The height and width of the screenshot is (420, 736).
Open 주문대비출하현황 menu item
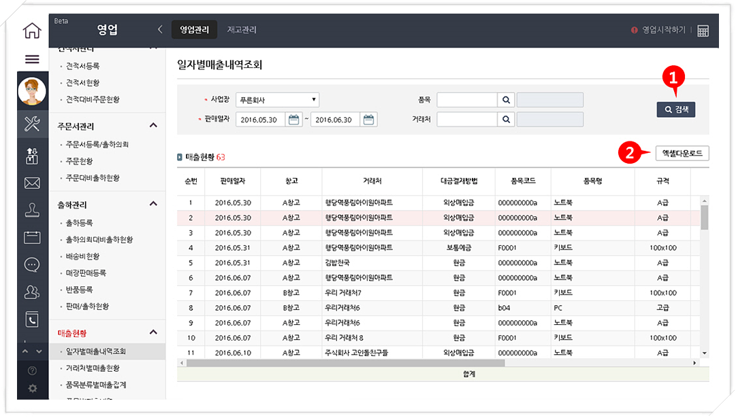[x=93, y=178]
